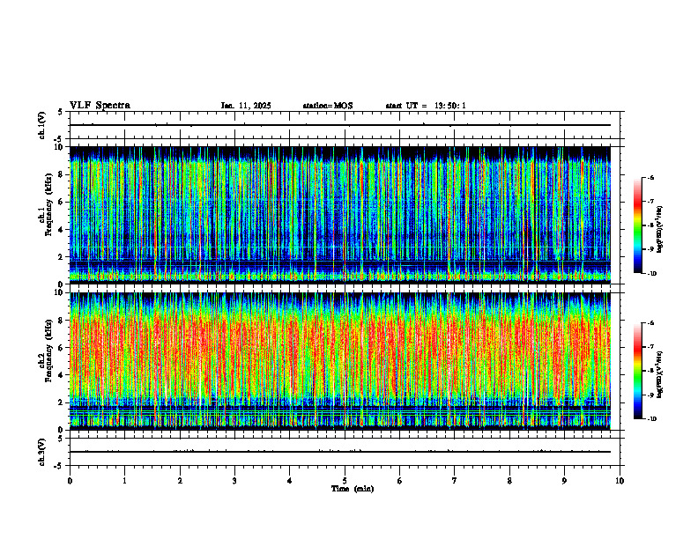The width and height of the screenshot is (698, 539).
Task: Click time-axis tick label "1"
Action: (124, 481)
